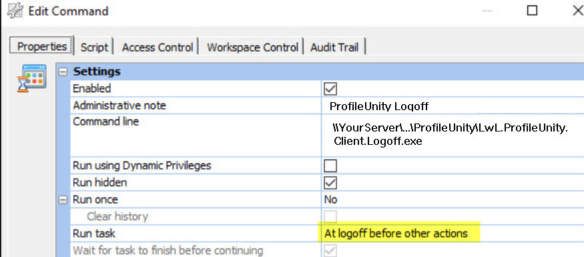Select the Clear history row label
This screenshot has width=584, height=257.
117,216
